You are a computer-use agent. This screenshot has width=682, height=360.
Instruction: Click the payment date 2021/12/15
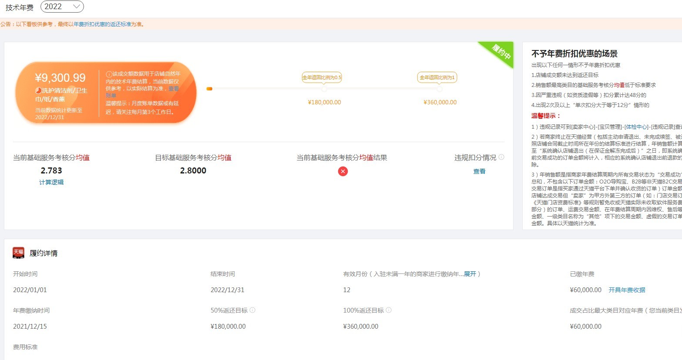(30, 327)
